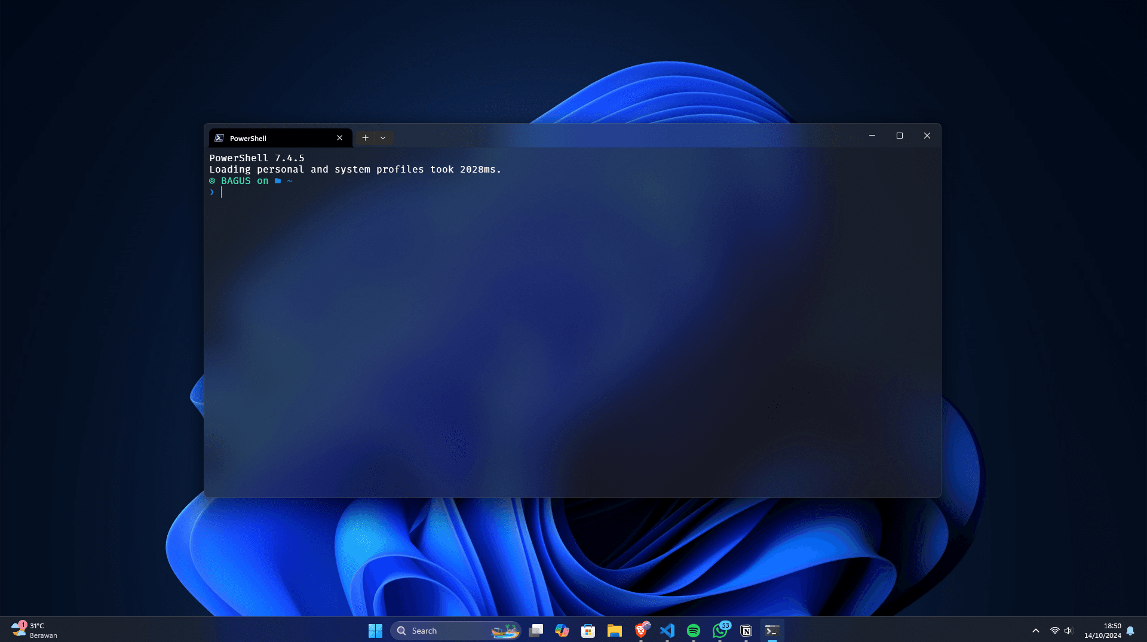The width and height of the screenshot is (1147, 642).
Task: Launch Copilot from the taskbar
Action: pos(562,631)
